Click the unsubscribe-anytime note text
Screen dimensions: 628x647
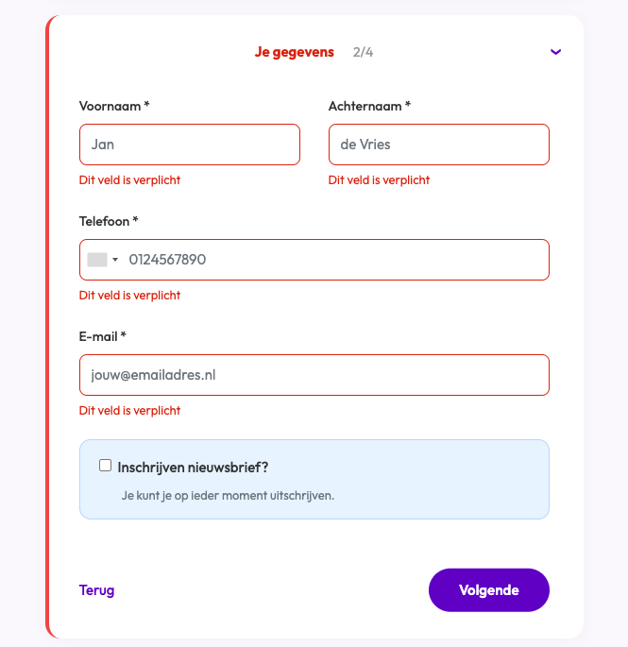228,495
